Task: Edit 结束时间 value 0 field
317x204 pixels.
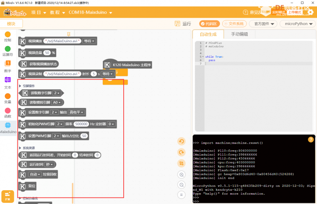Action: pyautogui.click(x=97, y=155)
